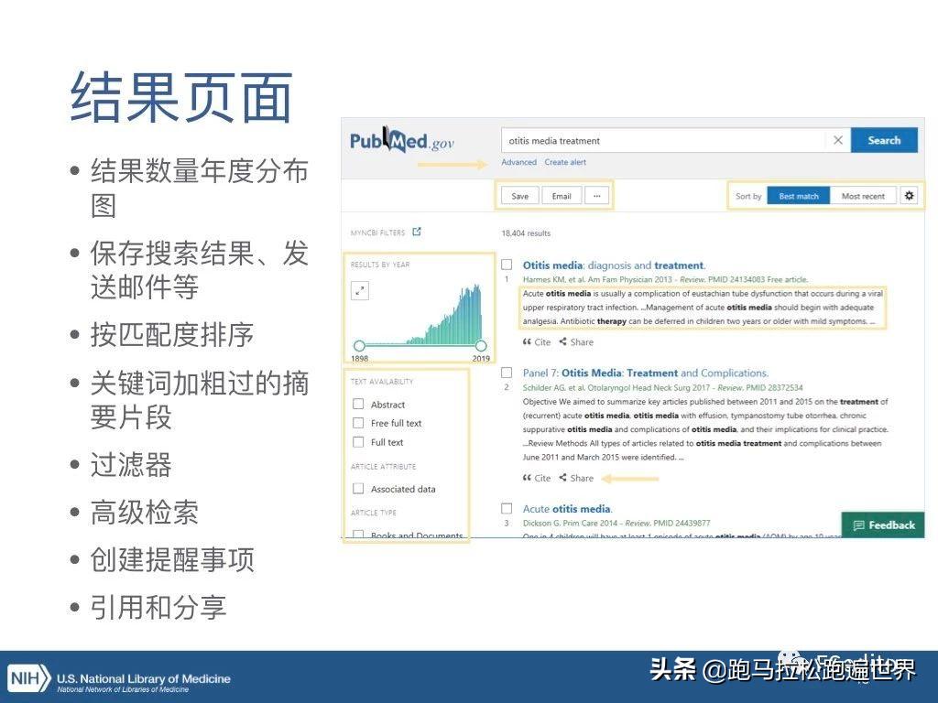Open the Email options dropdown
Screen dimensions: 938x703
coord(562,195)
